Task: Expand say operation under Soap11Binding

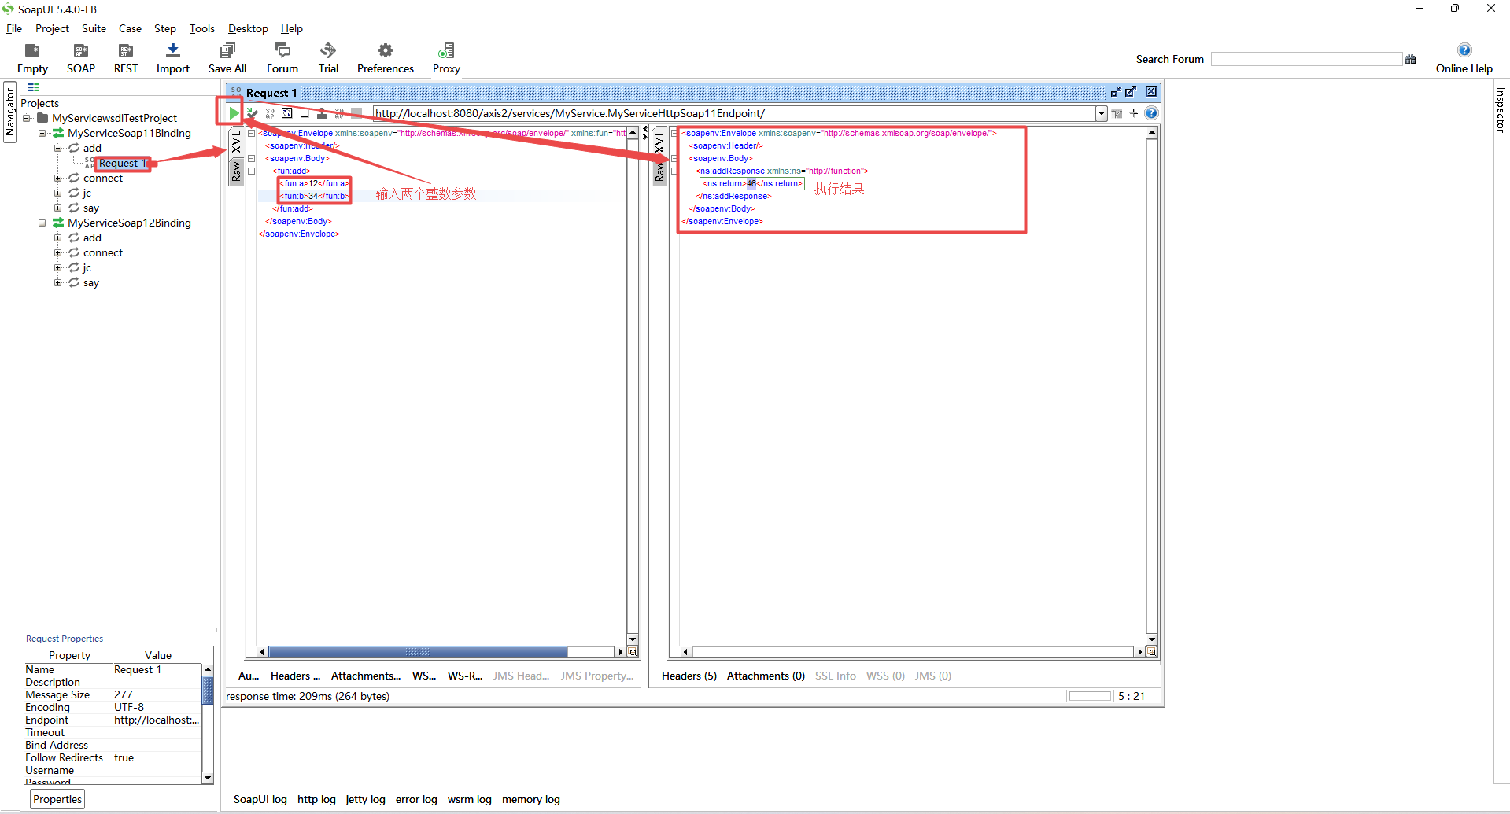Action: pyautogui.click(x=57, y=208)
